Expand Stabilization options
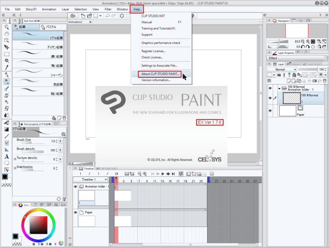Image resolution: width=330 pixels, height=248 pixels. pyautogui.click(x=15, y=168)
